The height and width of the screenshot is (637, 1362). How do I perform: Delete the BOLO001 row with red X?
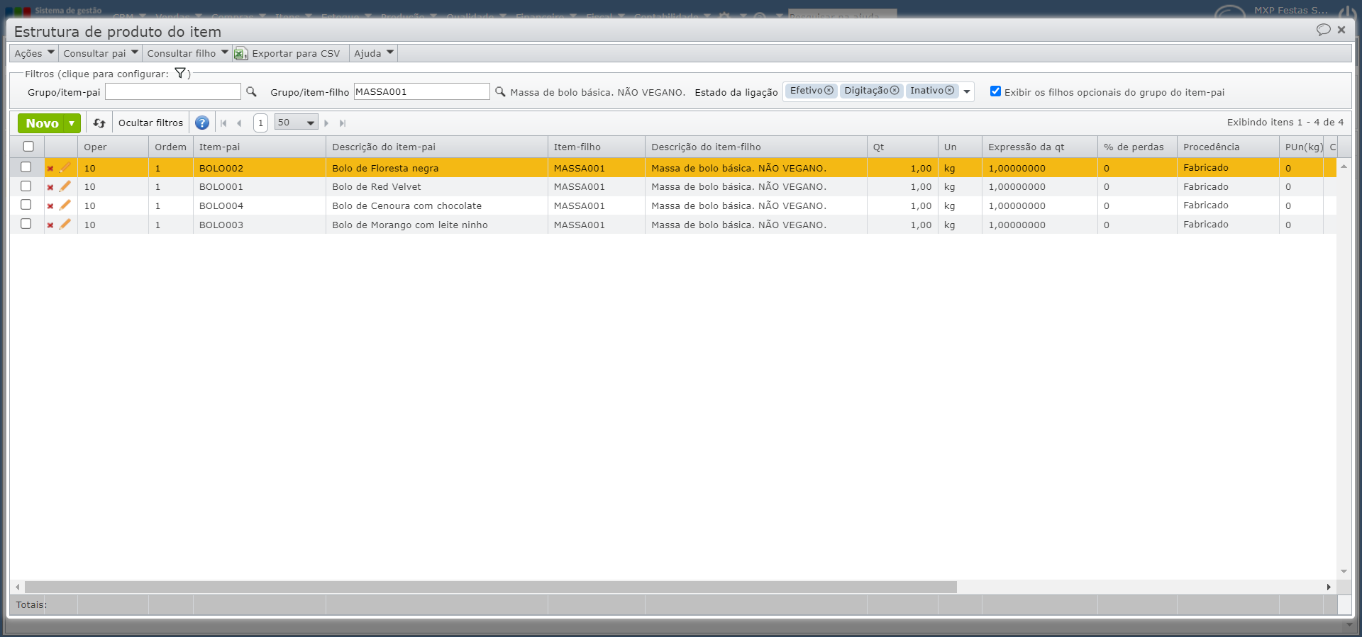(x=50, y=188)
